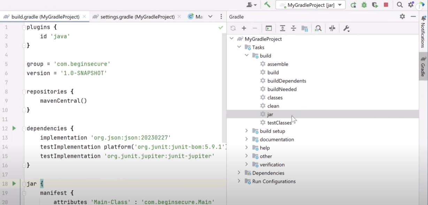Stop the process with the red square
This screenshot has height=205, width=428.
click(386, 5)
